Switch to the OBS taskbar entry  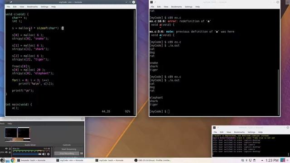152,160
